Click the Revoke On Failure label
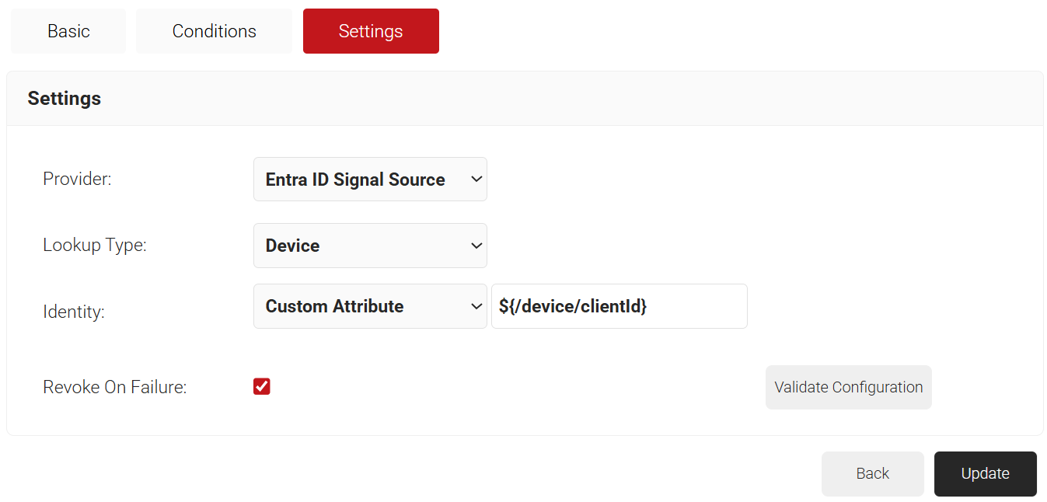This screenshot has width=1047, height=502. [x=115, y=387]
